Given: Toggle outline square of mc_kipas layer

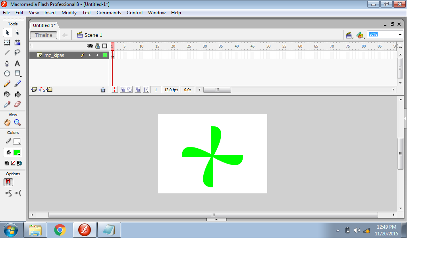Looking at the screenshot, I should click(x=105, y=55).
